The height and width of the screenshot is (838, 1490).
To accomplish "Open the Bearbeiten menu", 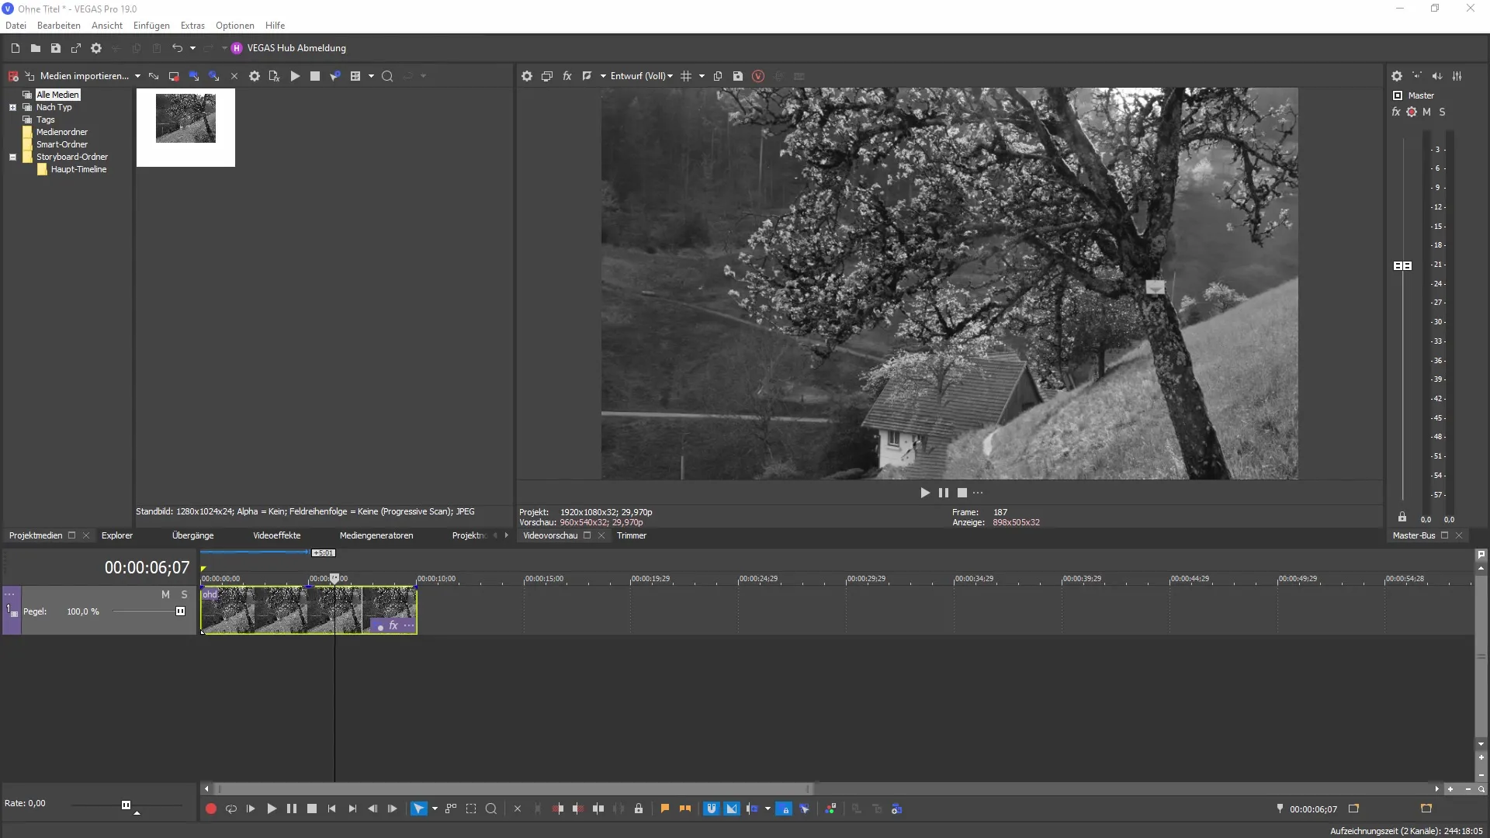I will (59, 26).
